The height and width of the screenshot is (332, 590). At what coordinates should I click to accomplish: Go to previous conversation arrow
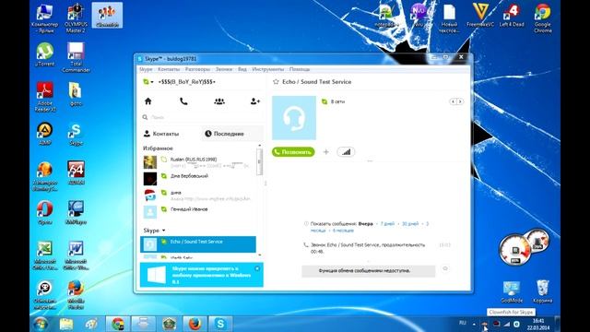(x=454, y=101)
